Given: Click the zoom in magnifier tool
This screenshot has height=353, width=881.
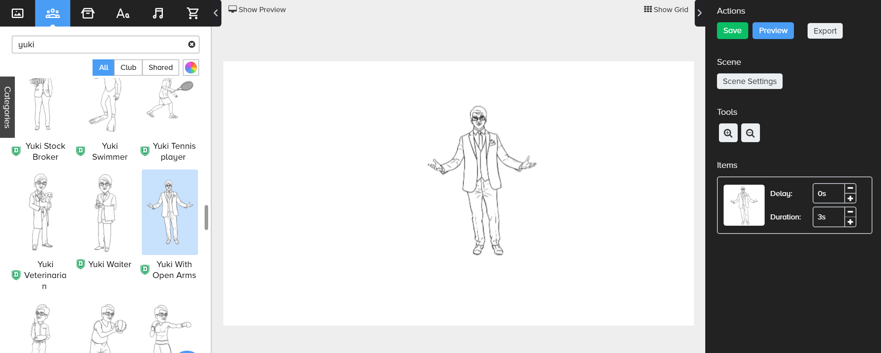Looking at the screenshot, I should (x=728, y=133).
